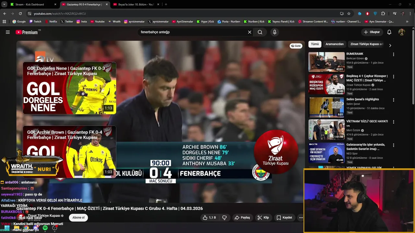Run search with the magnifier button
The image size is (415, 233).
(260, 32)
